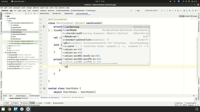Viewport: 200px width, 112px height.
Task: Open the Event Log button
Action: coord(178,103)
